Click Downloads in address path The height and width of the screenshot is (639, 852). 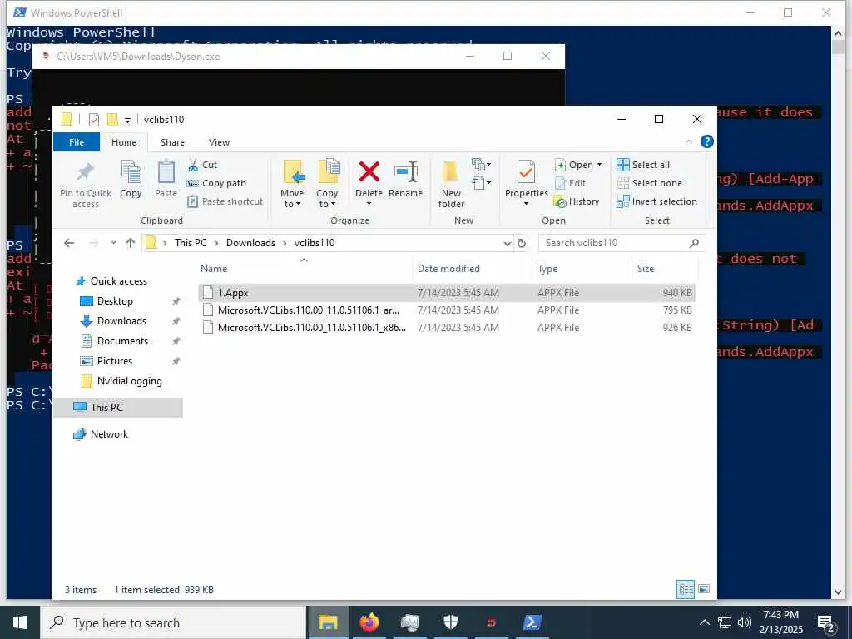(250, 243)
